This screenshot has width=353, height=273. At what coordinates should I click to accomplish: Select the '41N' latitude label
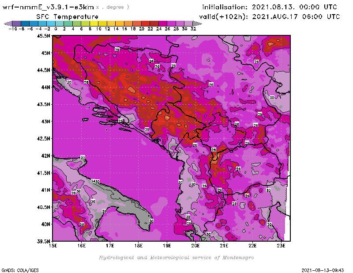coord(45,190)
